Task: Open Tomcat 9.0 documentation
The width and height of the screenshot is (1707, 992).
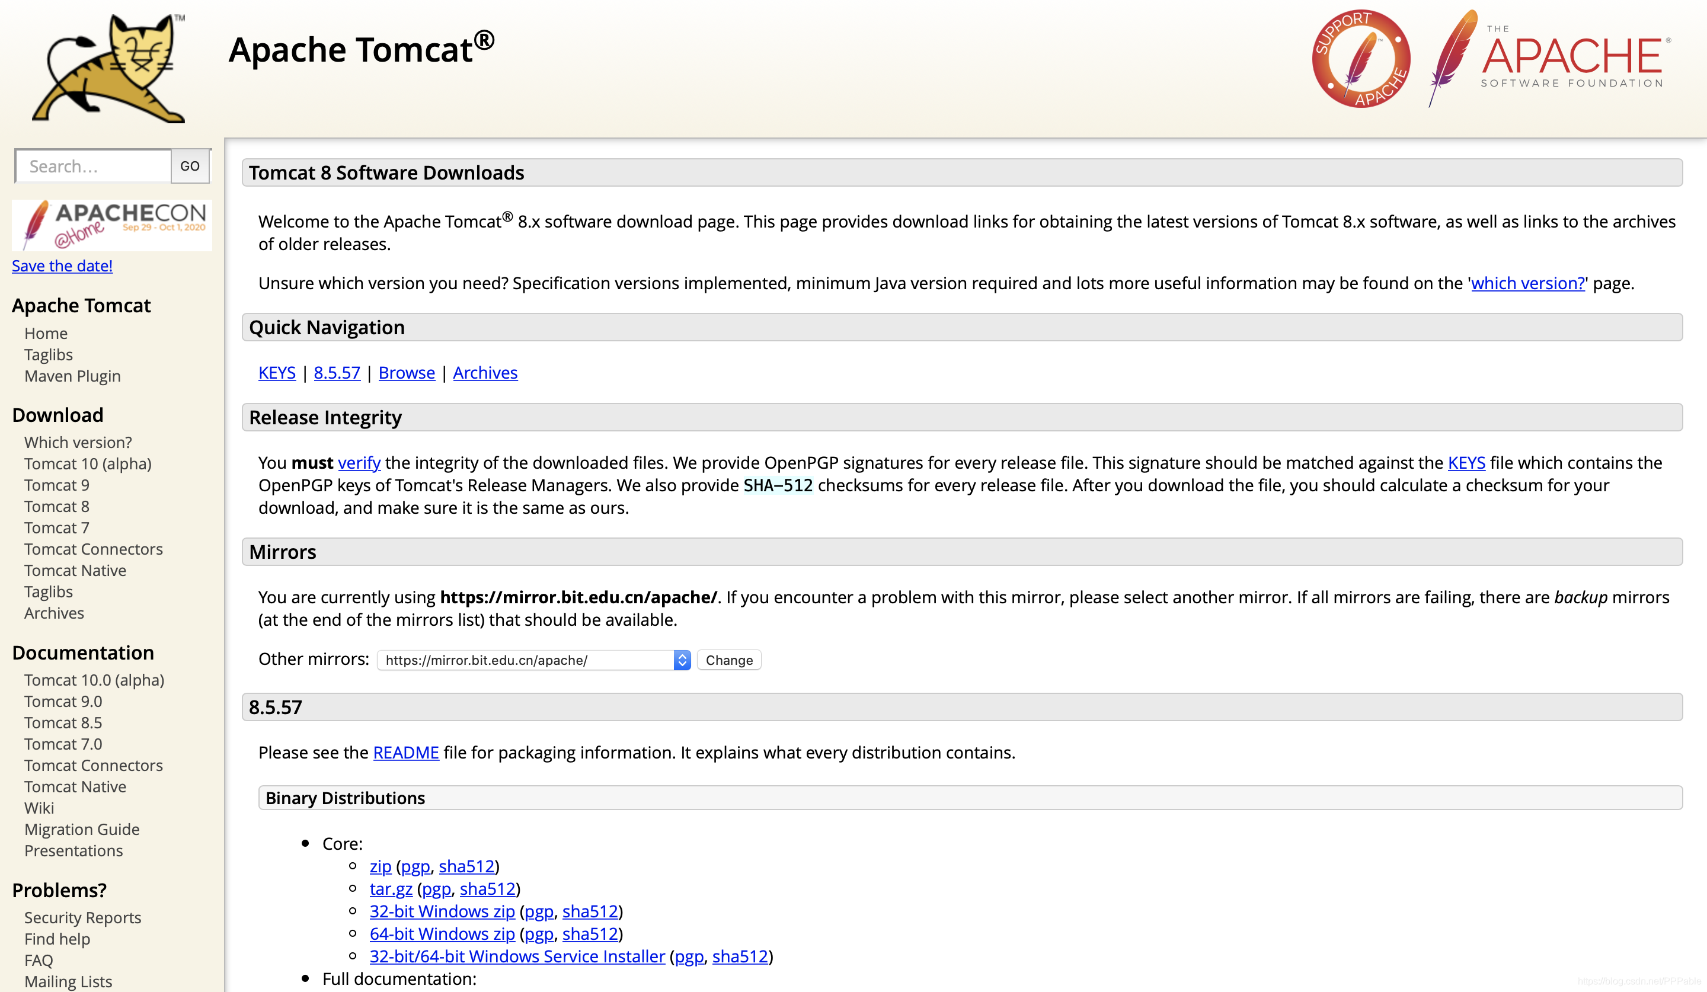Action: click(x=63, y=701)
